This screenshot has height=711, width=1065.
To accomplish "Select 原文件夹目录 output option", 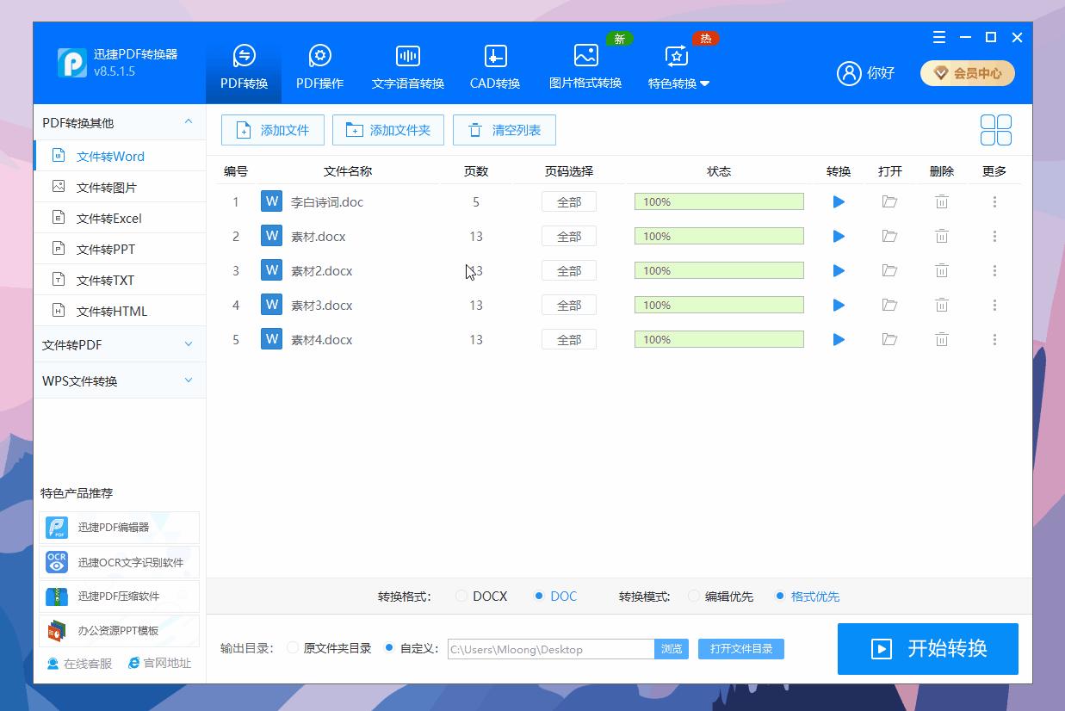I will pyautogui.click(x=329, y=648).
